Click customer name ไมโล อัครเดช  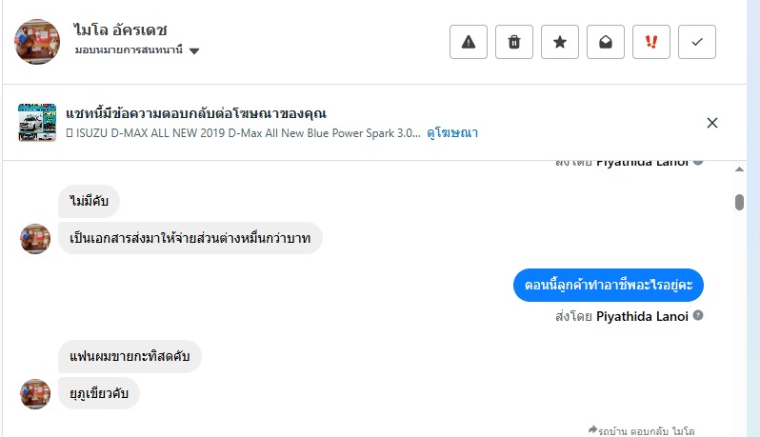[x=120, y=30]
